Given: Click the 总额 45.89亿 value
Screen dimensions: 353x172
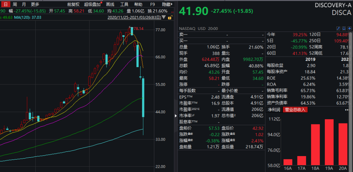Looking at the screenshot, I should pyautogui.click(x=211, y=66).
